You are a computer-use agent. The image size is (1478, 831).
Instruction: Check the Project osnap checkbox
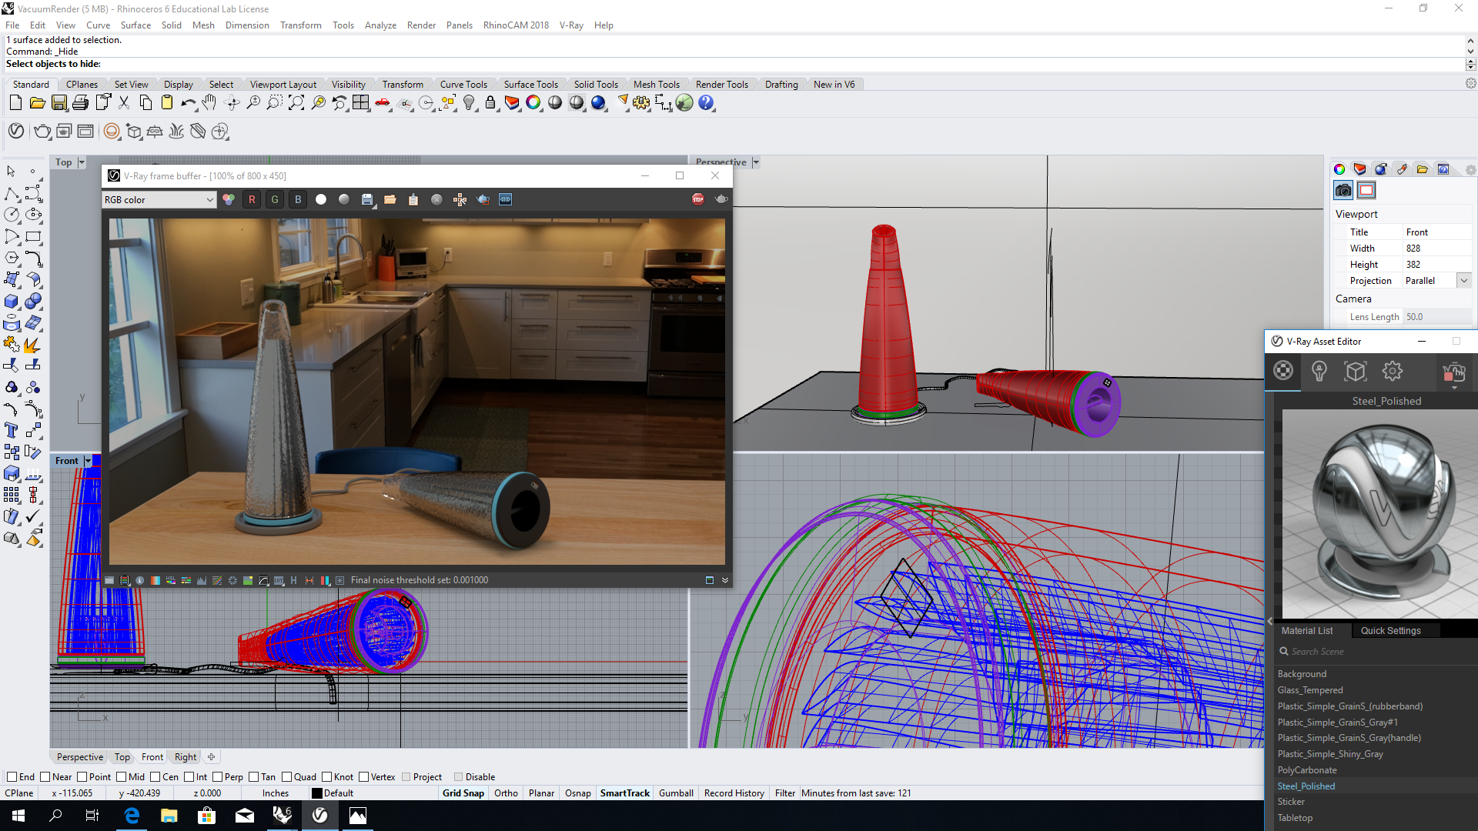(406, 777)
